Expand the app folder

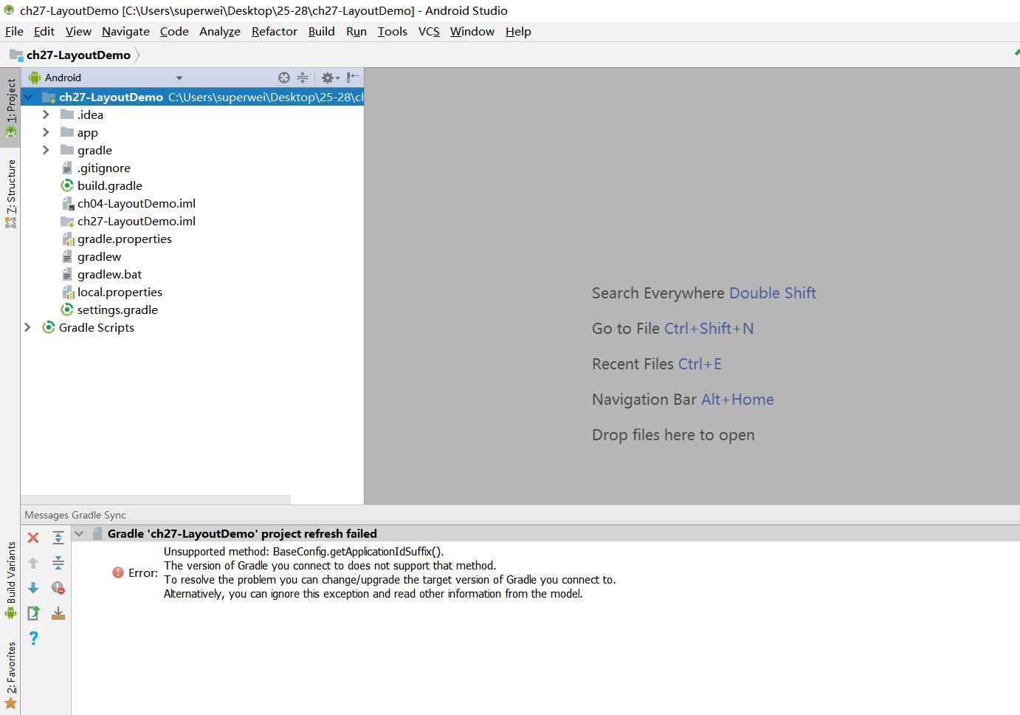click(46, 132)
